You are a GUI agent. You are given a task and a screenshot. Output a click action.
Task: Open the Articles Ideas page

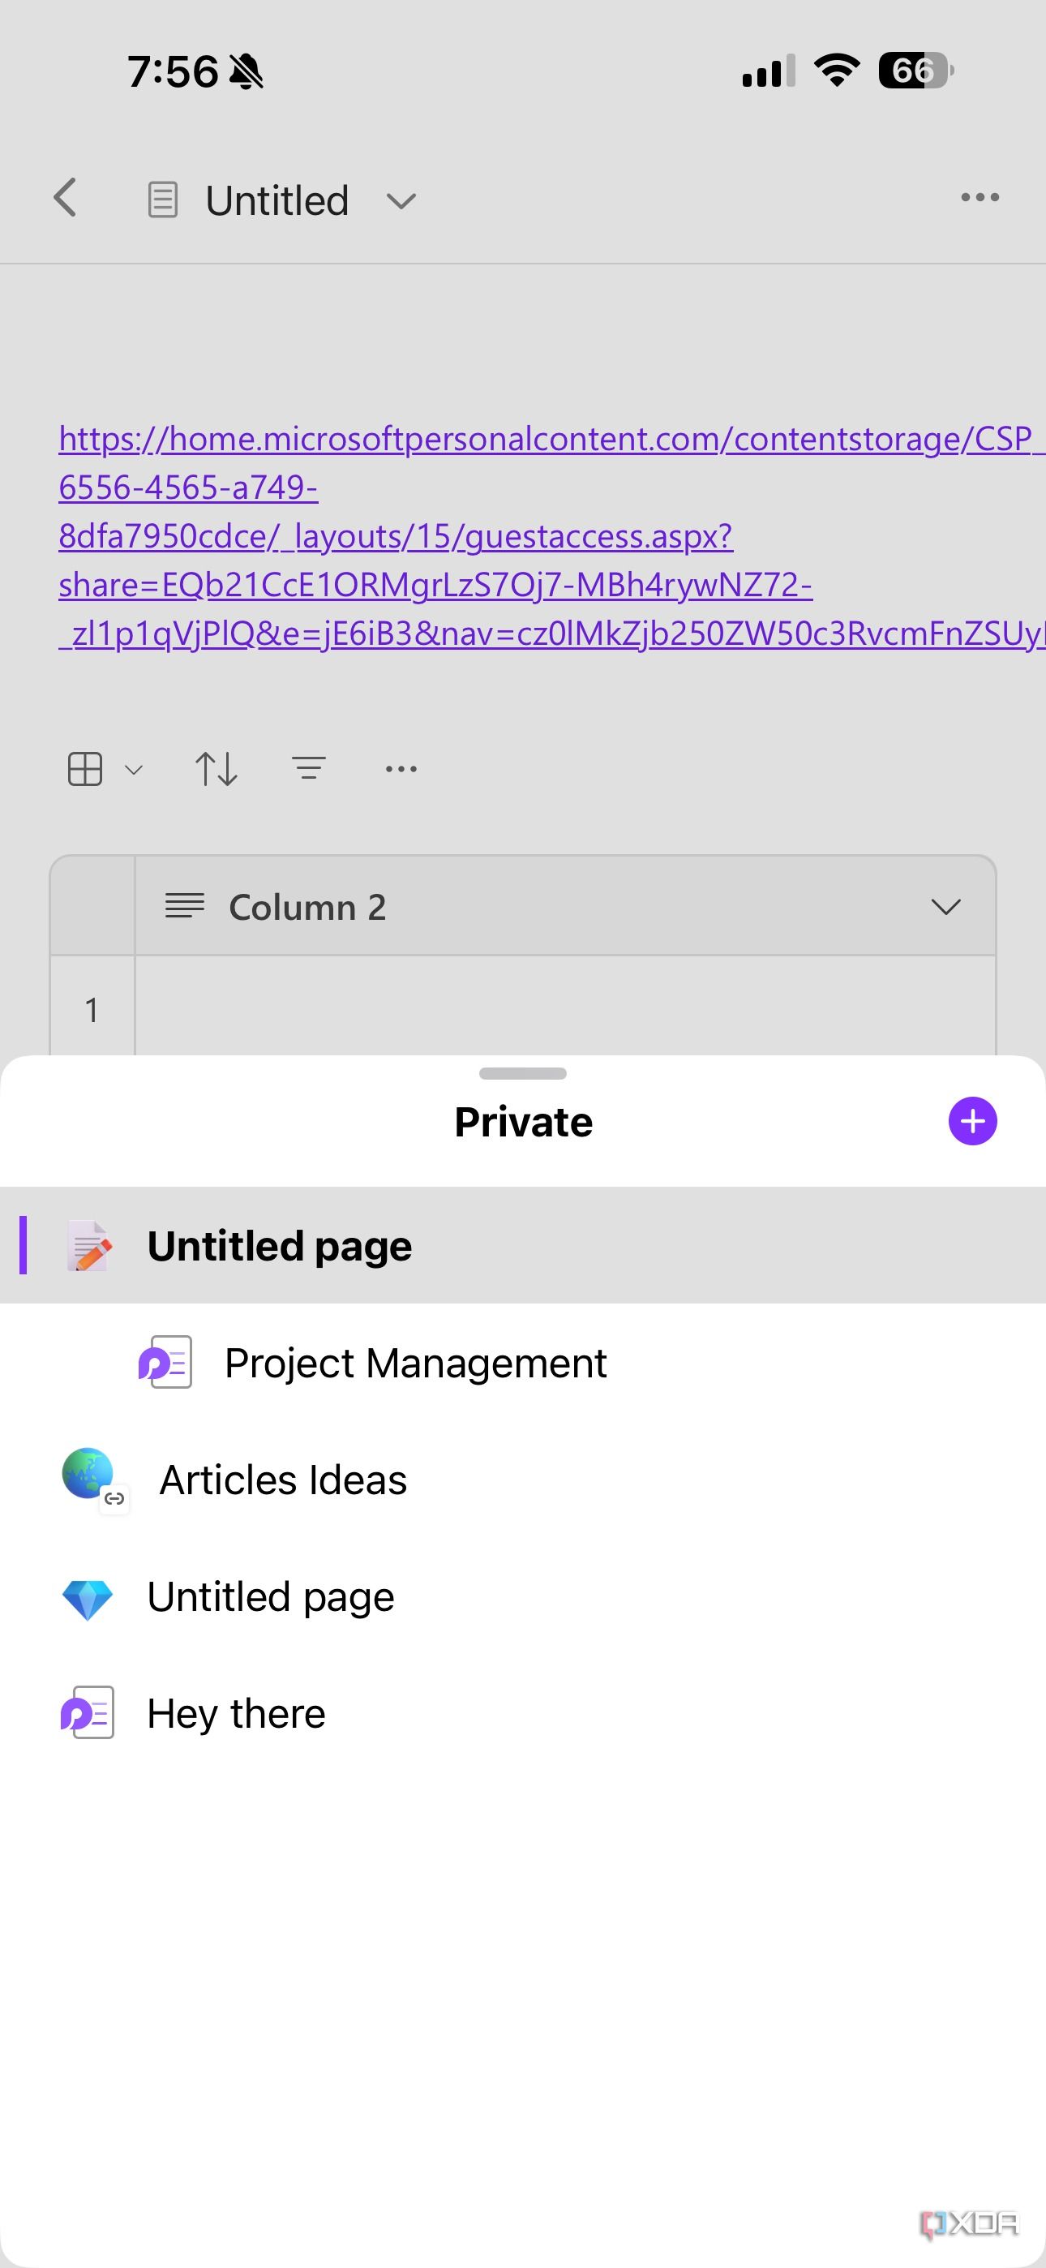click(x=283, y=1480)
